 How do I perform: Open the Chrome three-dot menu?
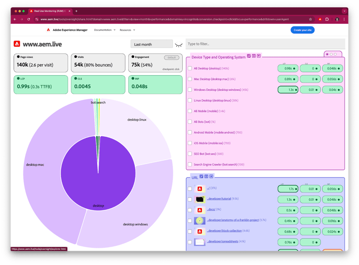[344, 19]
